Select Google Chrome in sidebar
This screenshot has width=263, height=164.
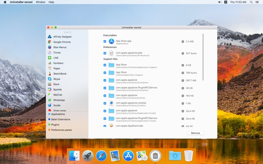click(x=62, y=42)
